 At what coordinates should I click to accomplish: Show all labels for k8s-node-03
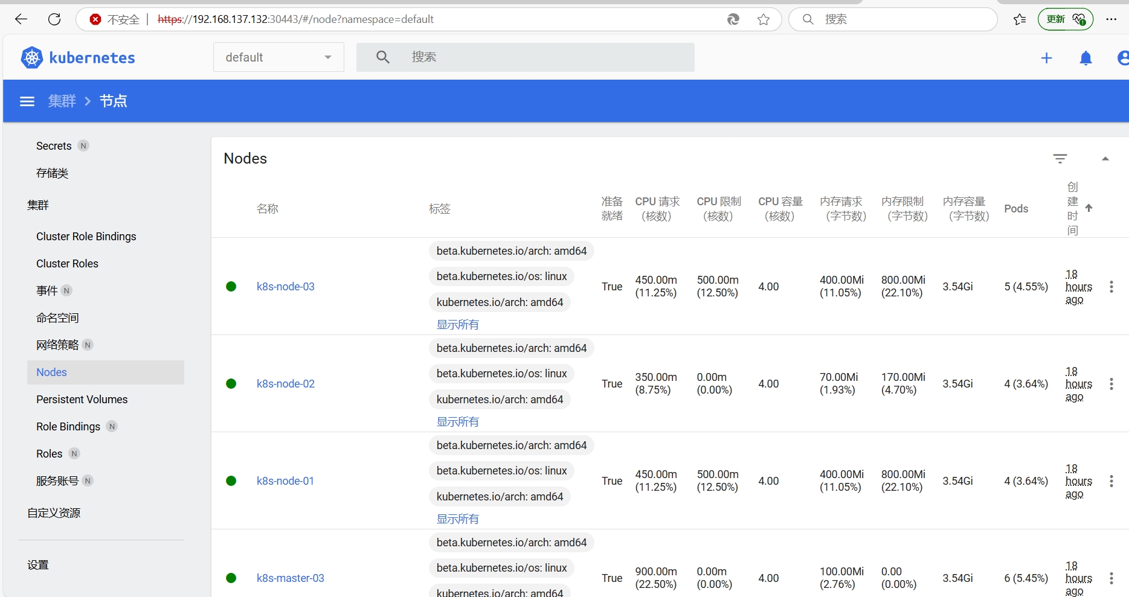(x=457, y=325)
